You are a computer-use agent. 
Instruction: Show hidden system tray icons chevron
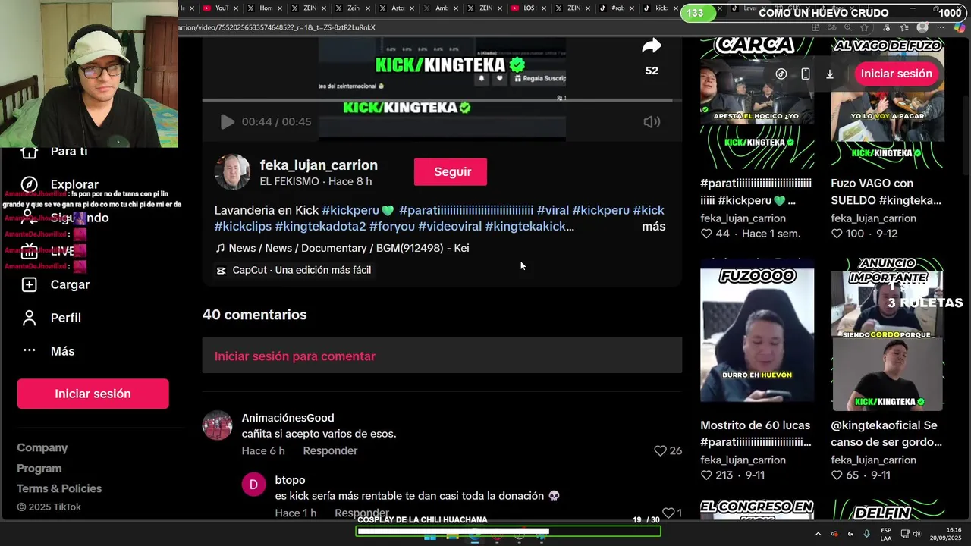point(818,534)
